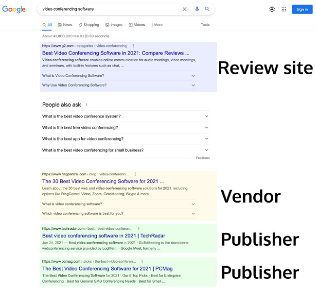Open the Tools option

(x=205, y=25)
